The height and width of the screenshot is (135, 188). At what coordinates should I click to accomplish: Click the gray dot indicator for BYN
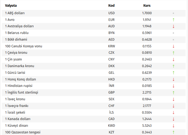(174, 33)
